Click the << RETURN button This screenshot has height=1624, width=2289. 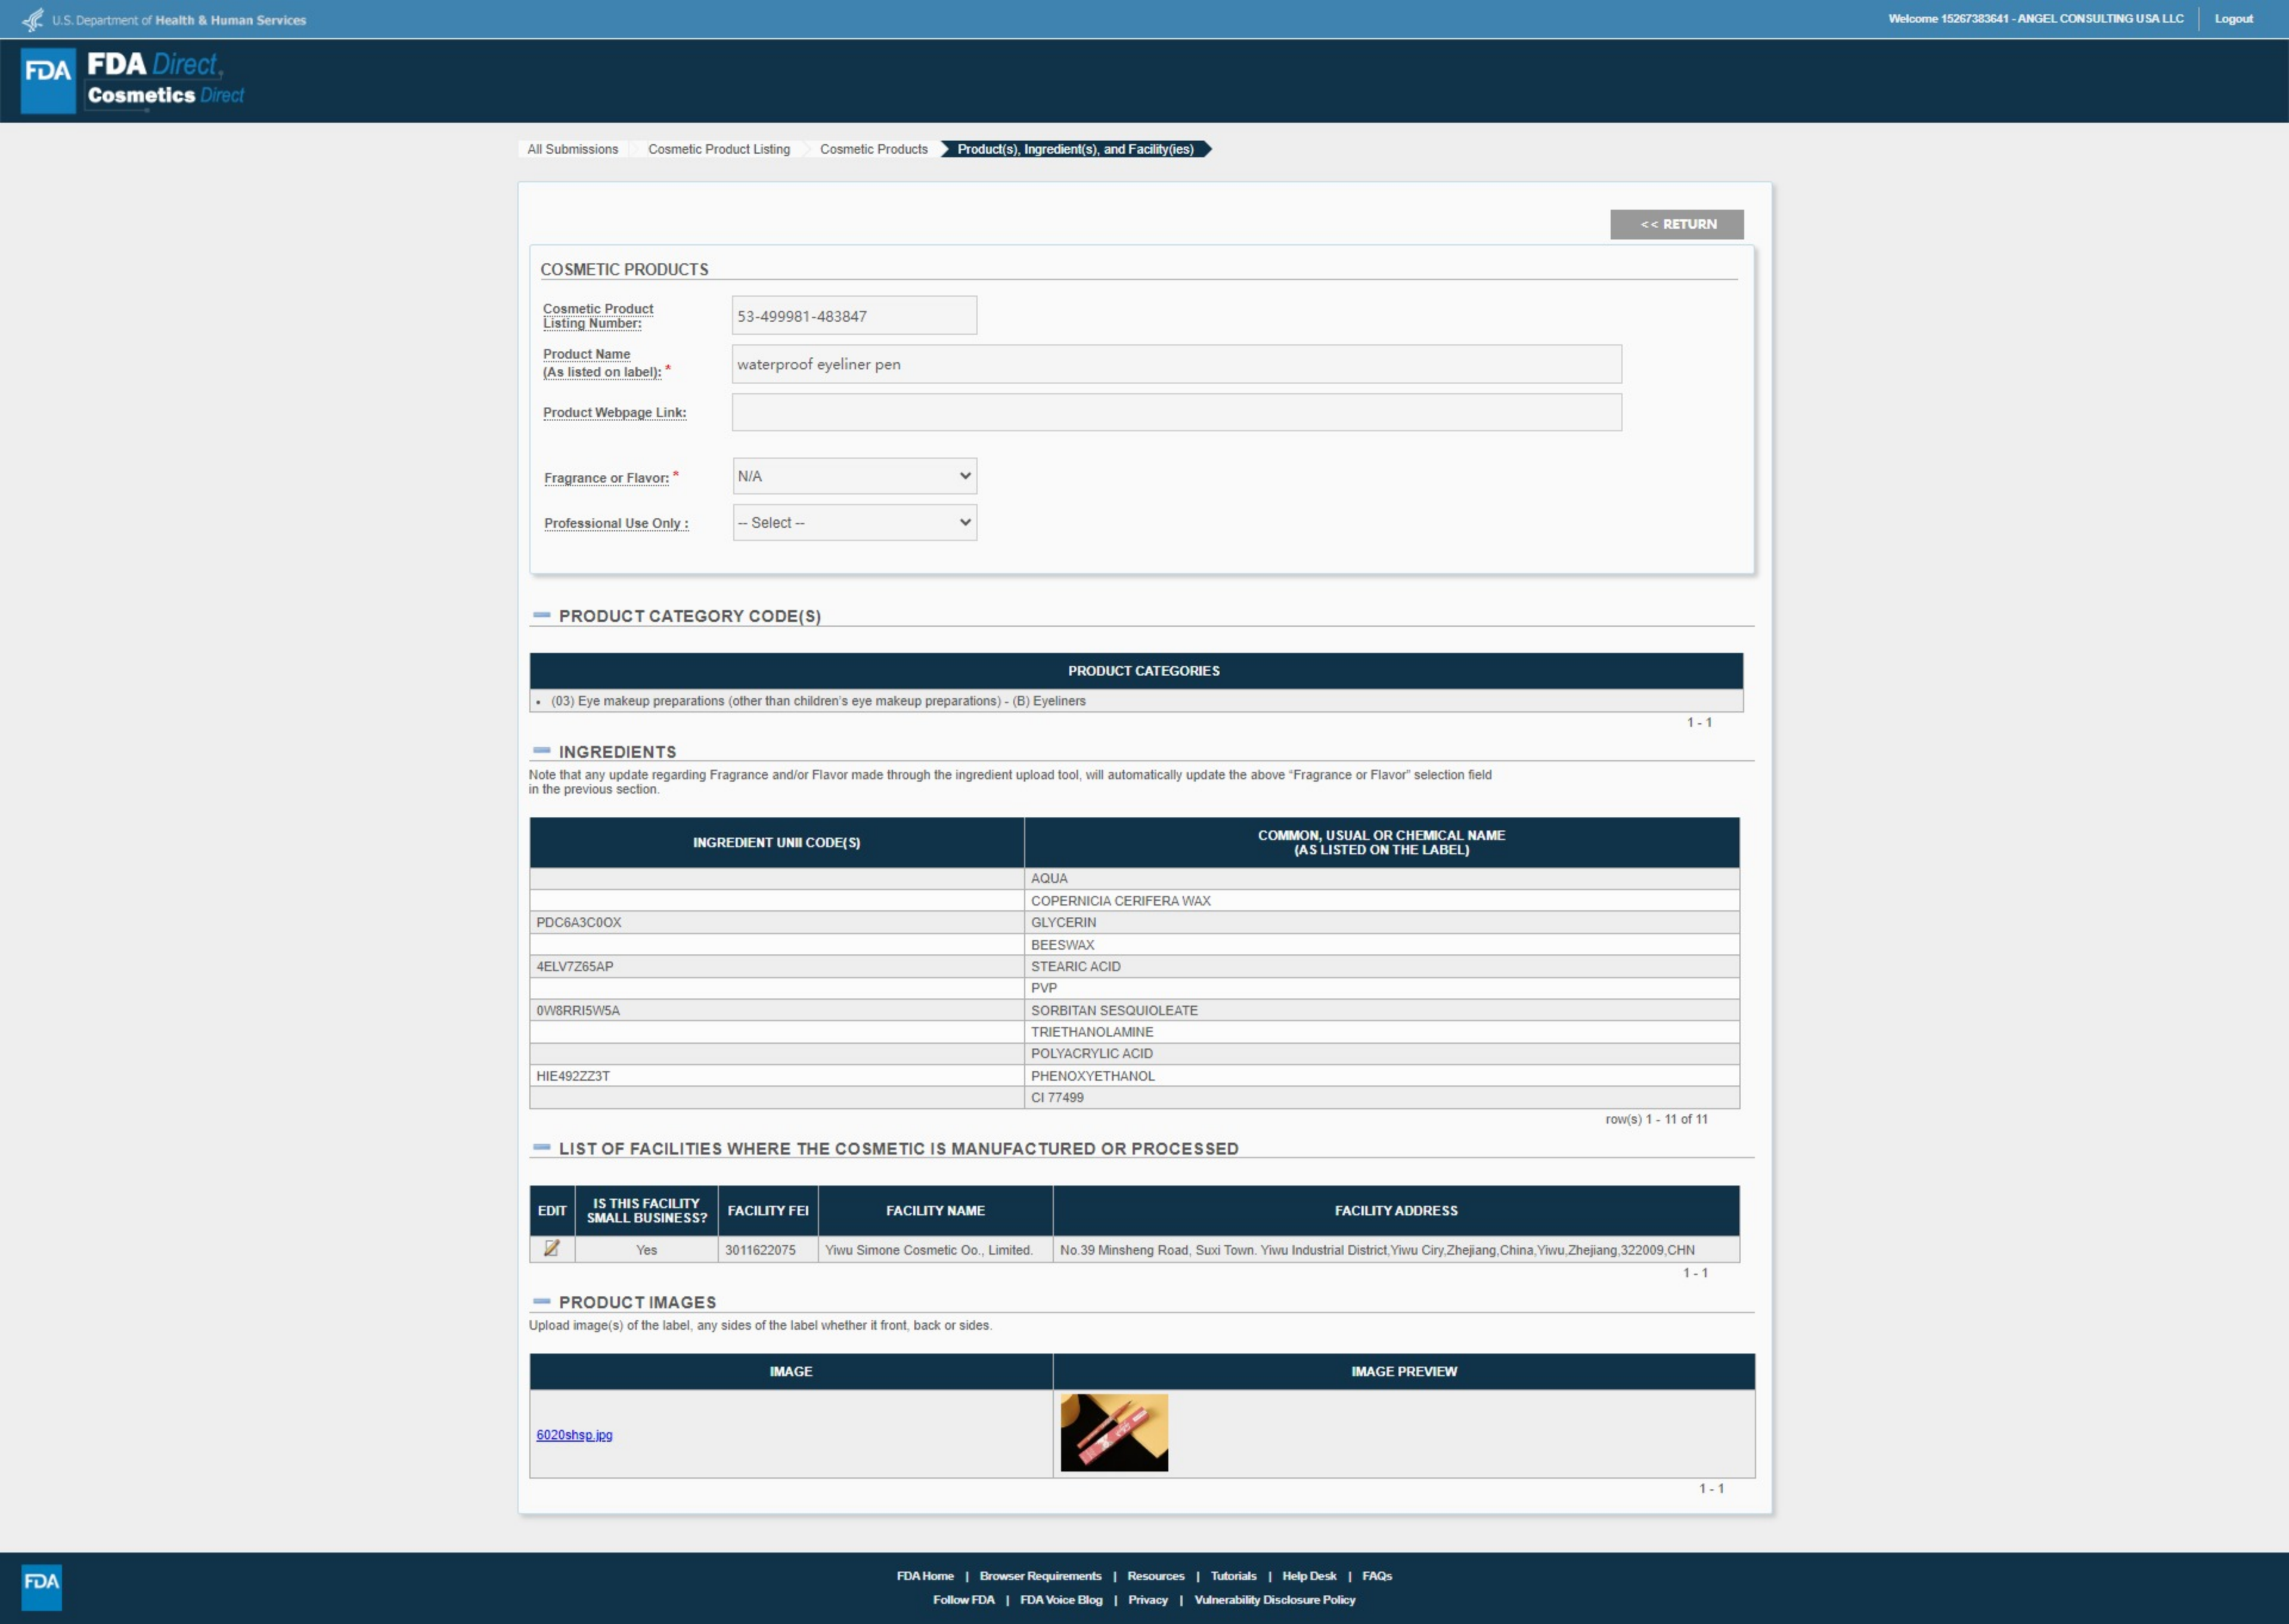[1677, 224]
